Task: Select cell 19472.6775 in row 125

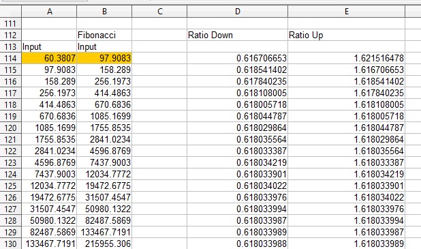Action: pyautogui.click(x=104, y=186)
